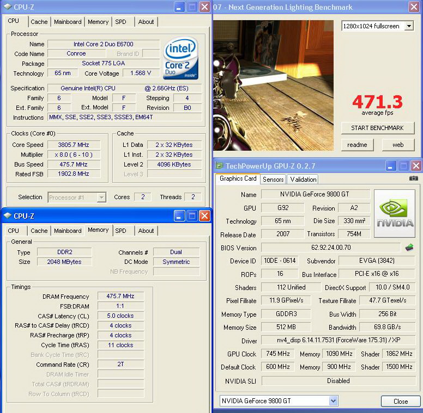Switch to Cache tab in top CPU-Z
The width and height of the screenshot is (423, 413).
coord(39,22)
